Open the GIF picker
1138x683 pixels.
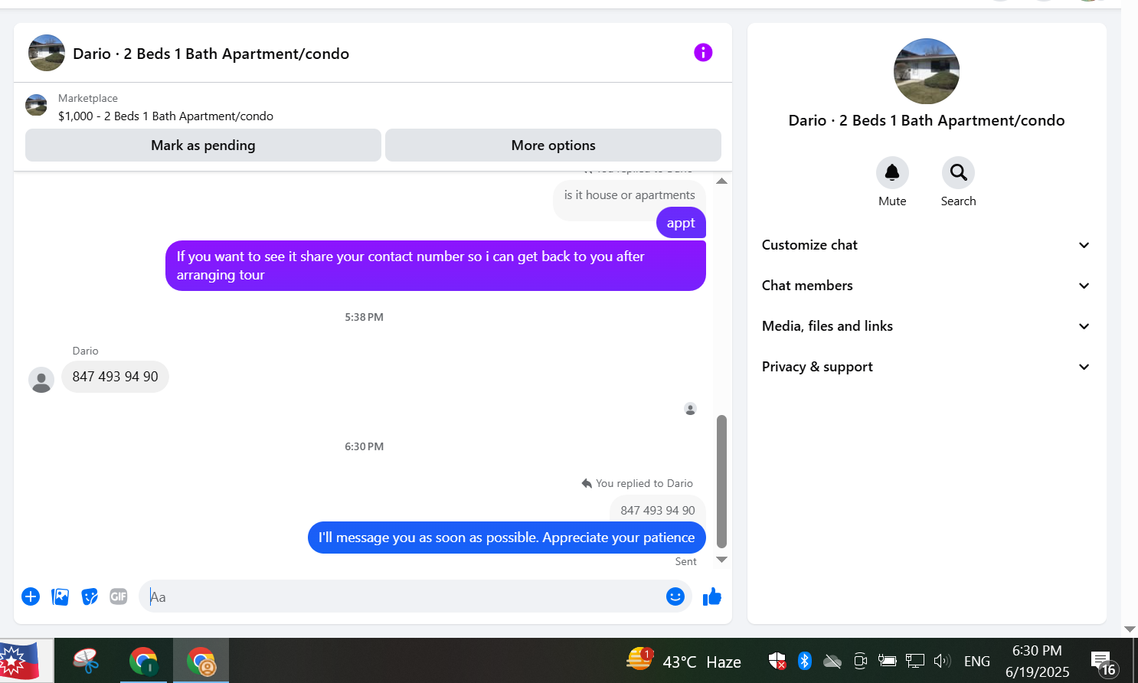coord(119,596)
